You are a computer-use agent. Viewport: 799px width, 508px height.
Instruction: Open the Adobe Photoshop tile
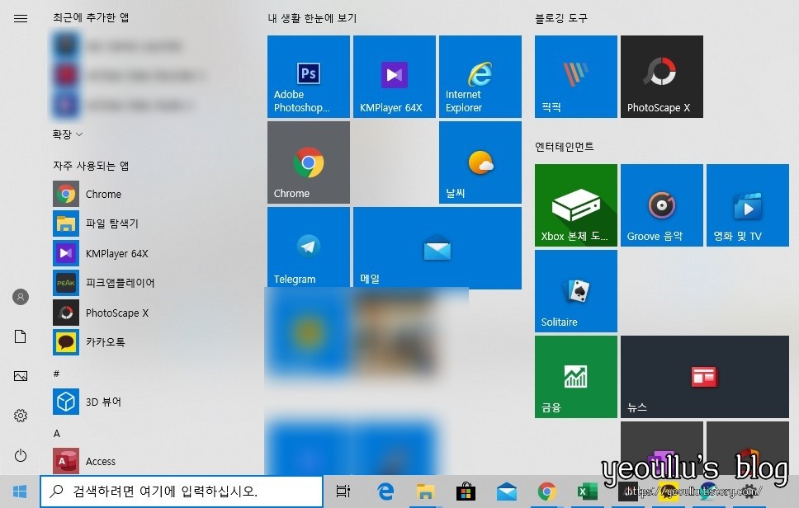pyautogui.click(x=308, y=77)
